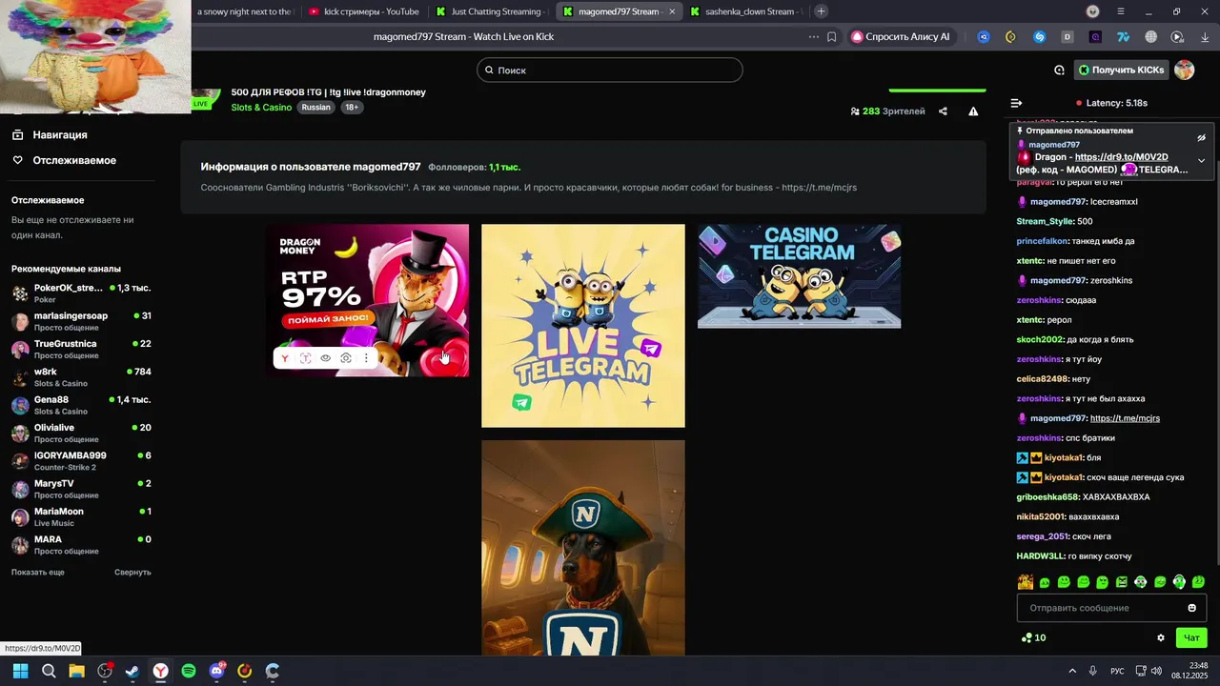Viewport: 1220px width, 686px height.
Task: Click Свернуть to collapse recommended list
Action: [132, 572]
